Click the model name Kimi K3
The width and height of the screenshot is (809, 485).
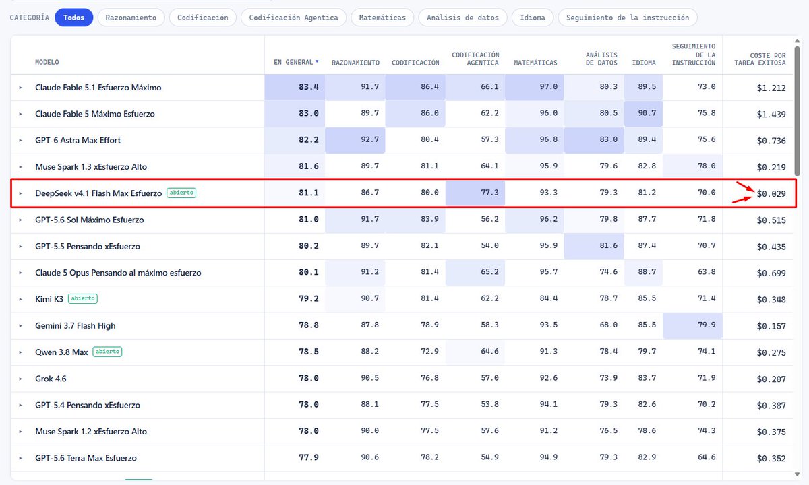[50, 299]
